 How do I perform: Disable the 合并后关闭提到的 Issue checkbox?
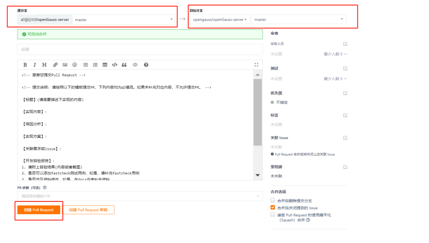pyautogui.click(x=273, y=207)
